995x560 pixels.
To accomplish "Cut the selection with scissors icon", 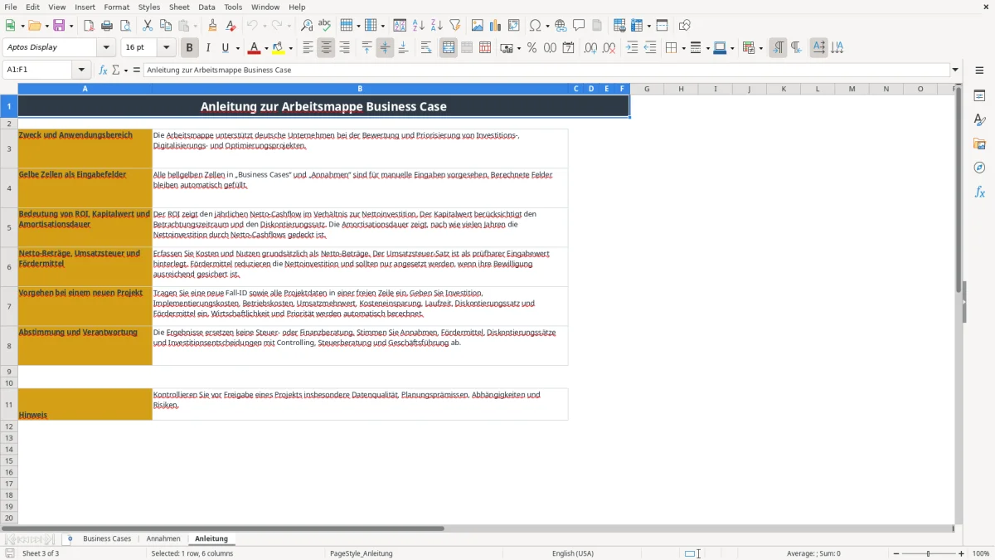I will coord(148,26).
